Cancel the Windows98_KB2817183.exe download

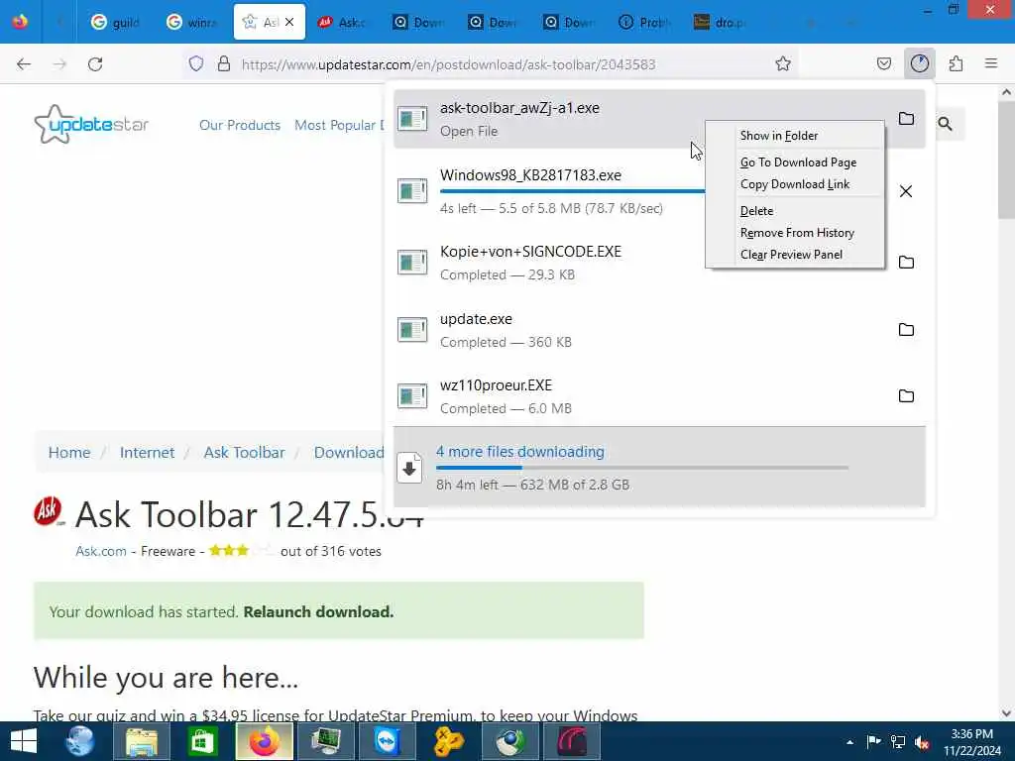point(906,191)
